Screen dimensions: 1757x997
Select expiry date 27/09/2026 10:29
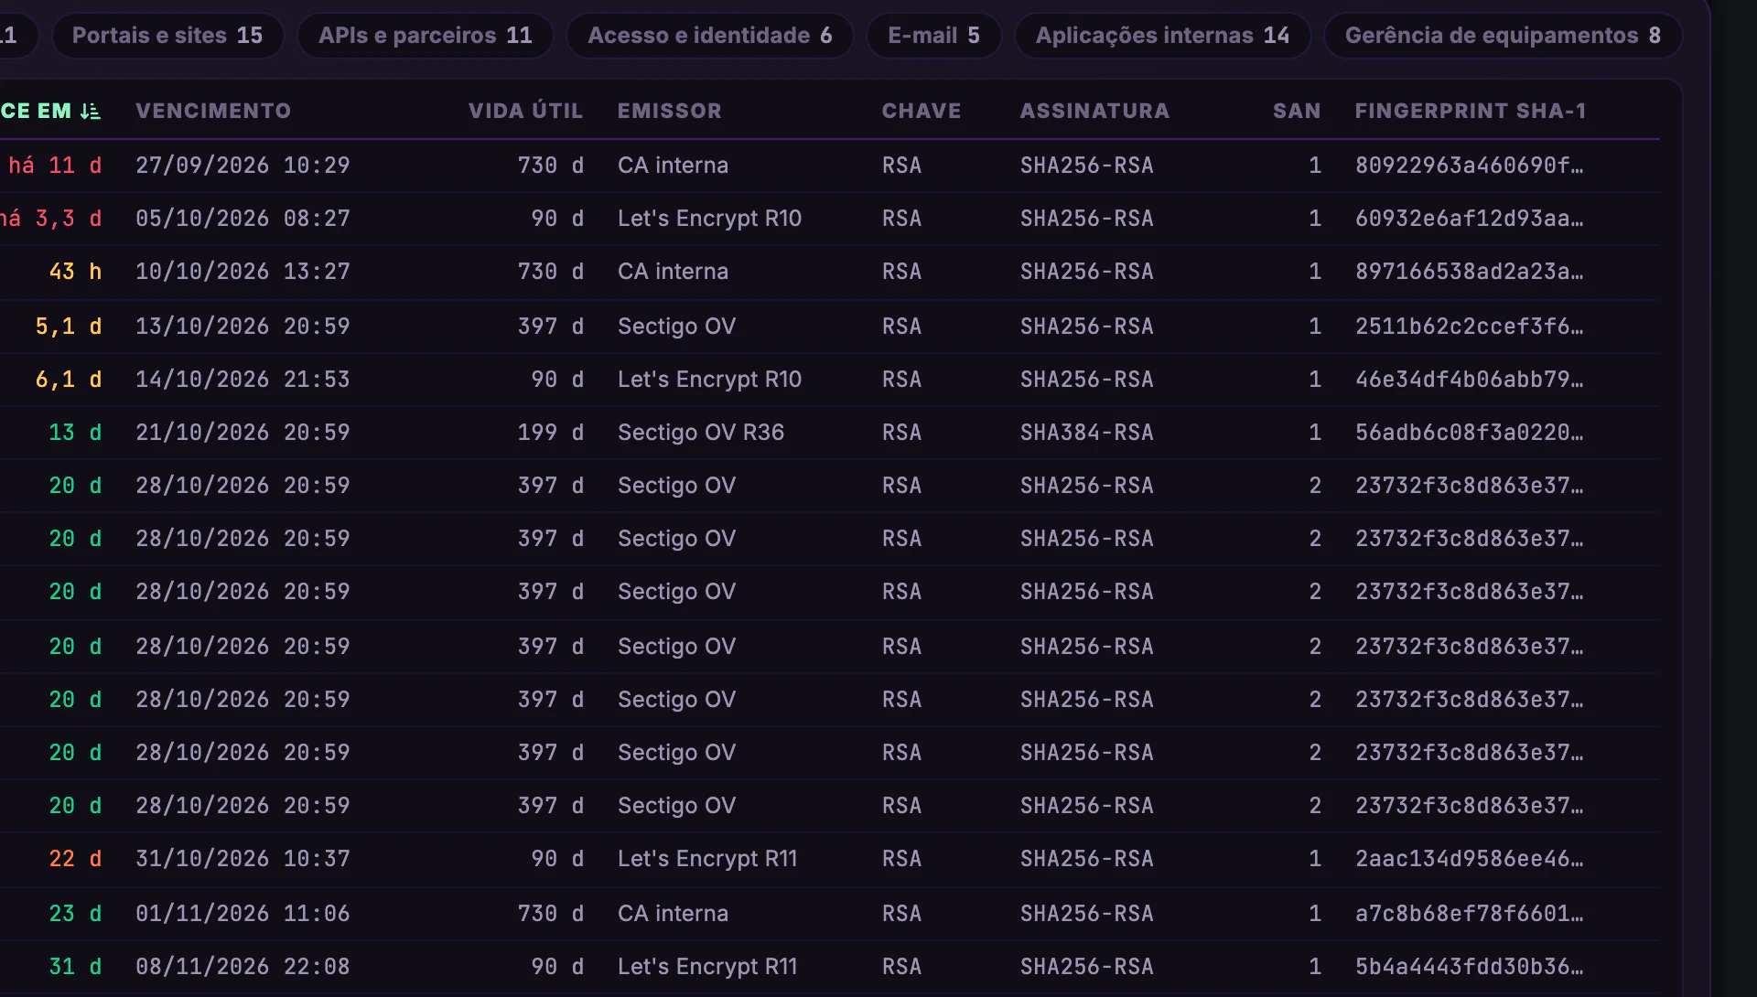point(243,166)
